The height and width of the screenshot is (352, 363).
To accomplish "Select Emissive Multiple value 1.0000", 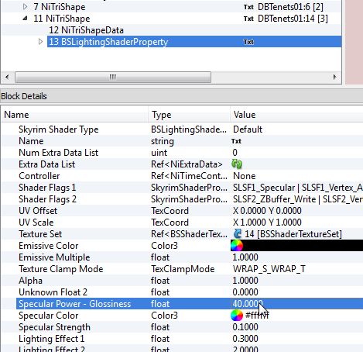I will [245, 257].
